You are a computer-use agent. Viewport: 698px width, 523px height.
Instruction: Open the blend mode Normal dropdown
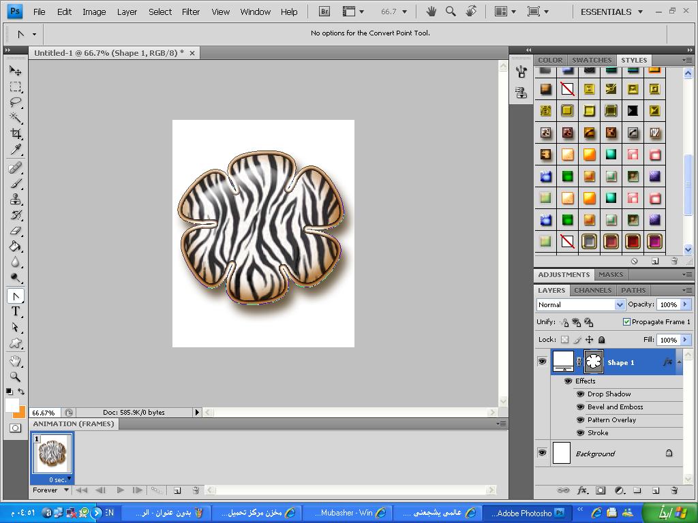[x=581, y=304]
